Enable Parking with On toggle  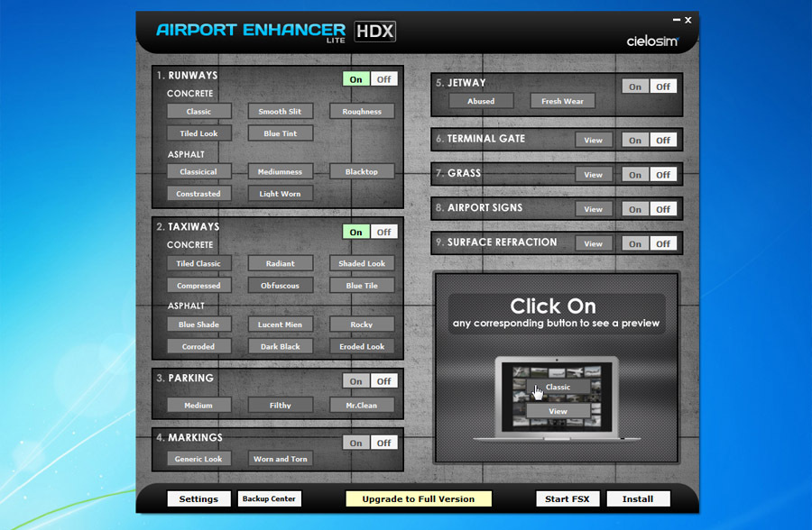tap(355, 381)
